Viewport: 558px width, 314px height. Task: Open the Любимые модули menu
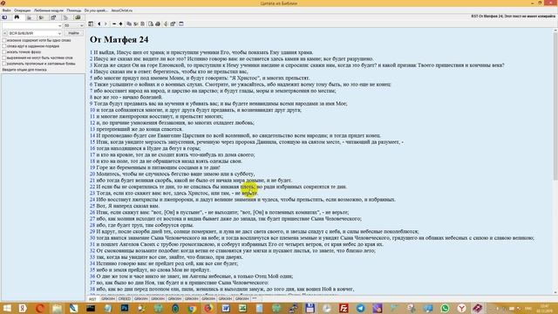49,10
